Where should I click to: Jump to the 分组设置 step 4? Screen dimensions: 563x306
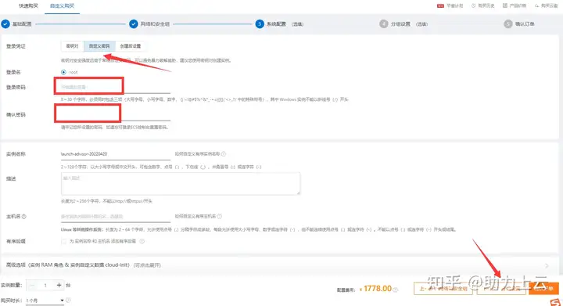coord(400,24)
